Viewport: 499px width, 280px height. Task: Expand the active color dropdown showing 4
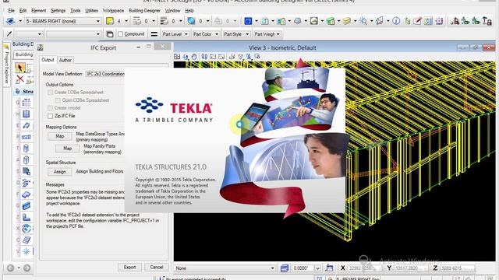coord(126,21)
